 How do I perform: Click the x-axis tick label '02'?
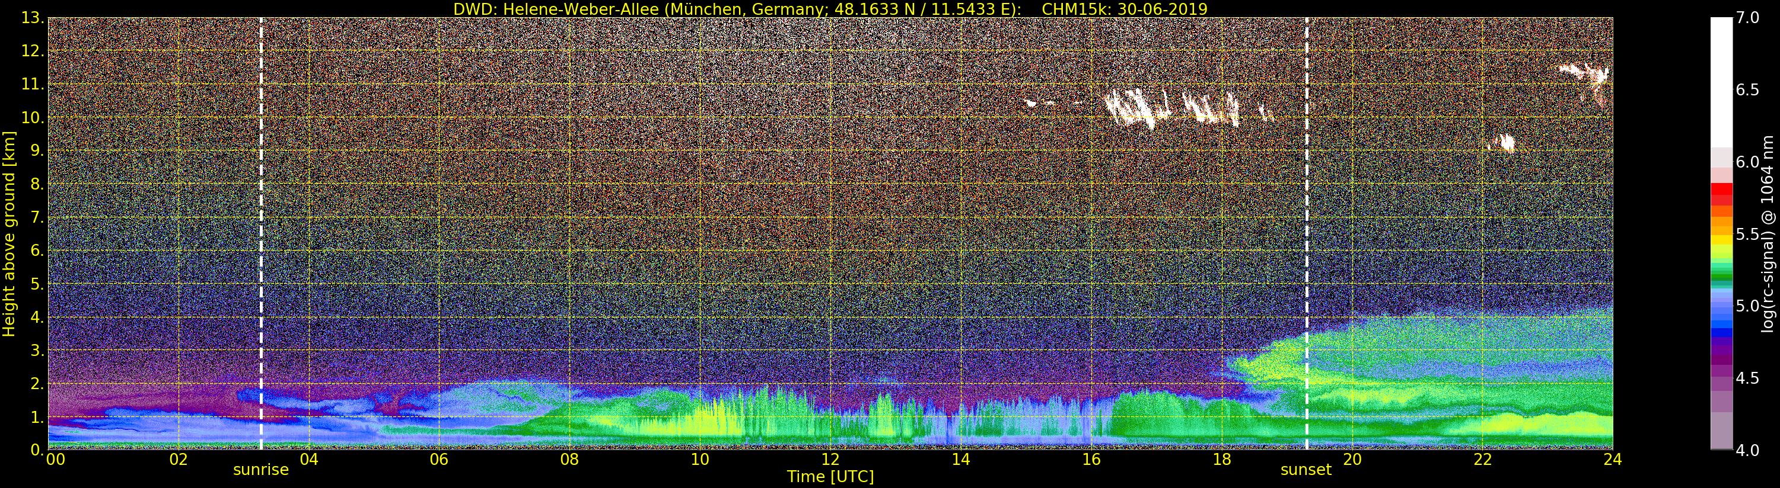(179, 459)
